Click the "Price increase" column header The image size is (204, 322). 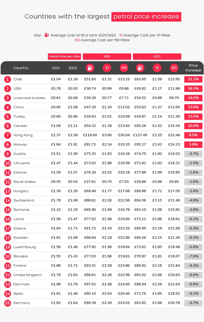tap(193, 68)
